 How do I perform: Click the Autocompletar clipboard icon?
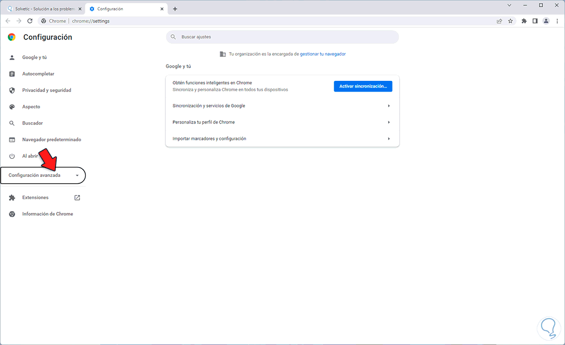12,74
